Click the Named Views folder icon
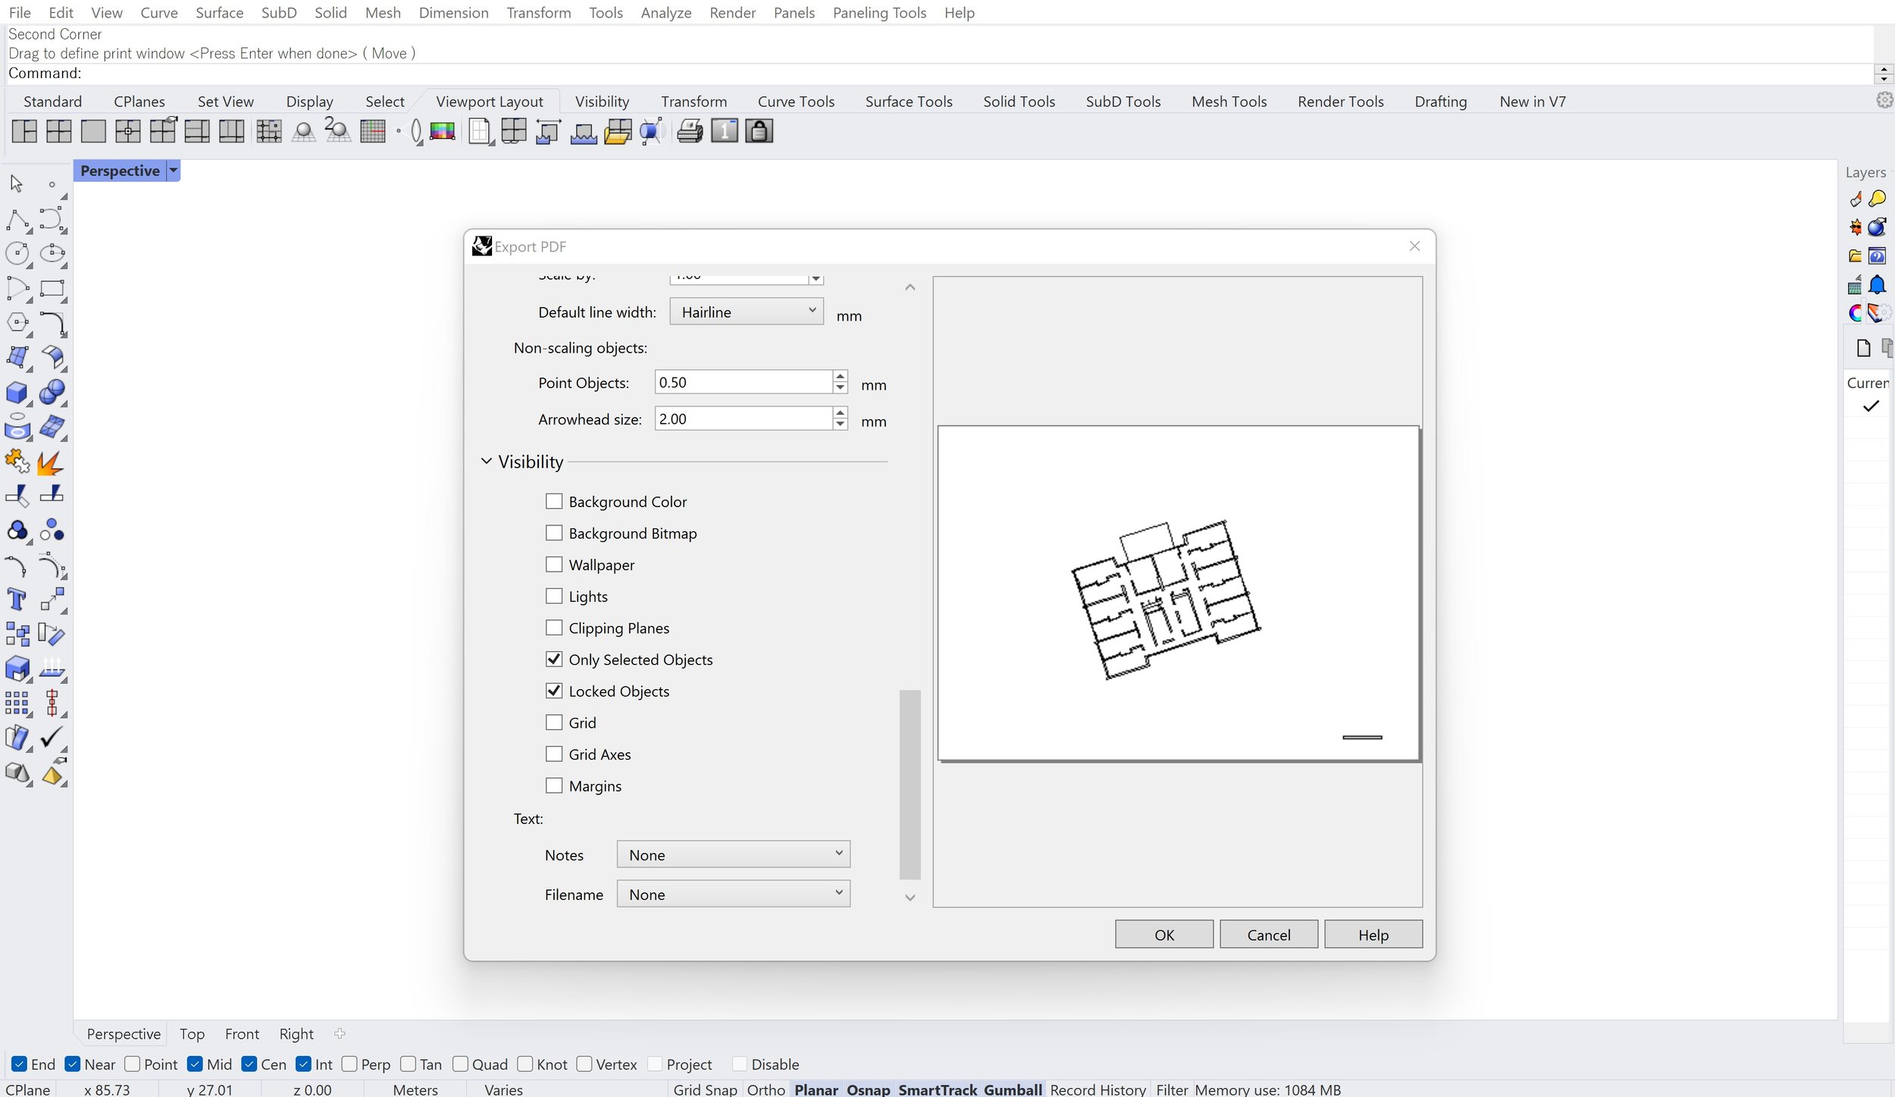Screen dimensions: 1895x1097 618,132
